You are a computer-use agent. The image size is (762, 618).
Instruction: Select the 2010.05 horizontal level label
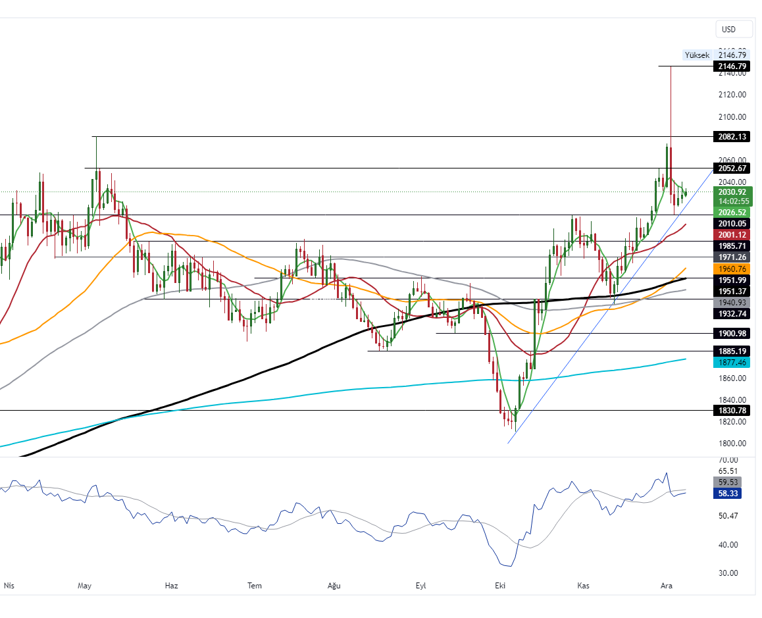(x=732, y=224)
